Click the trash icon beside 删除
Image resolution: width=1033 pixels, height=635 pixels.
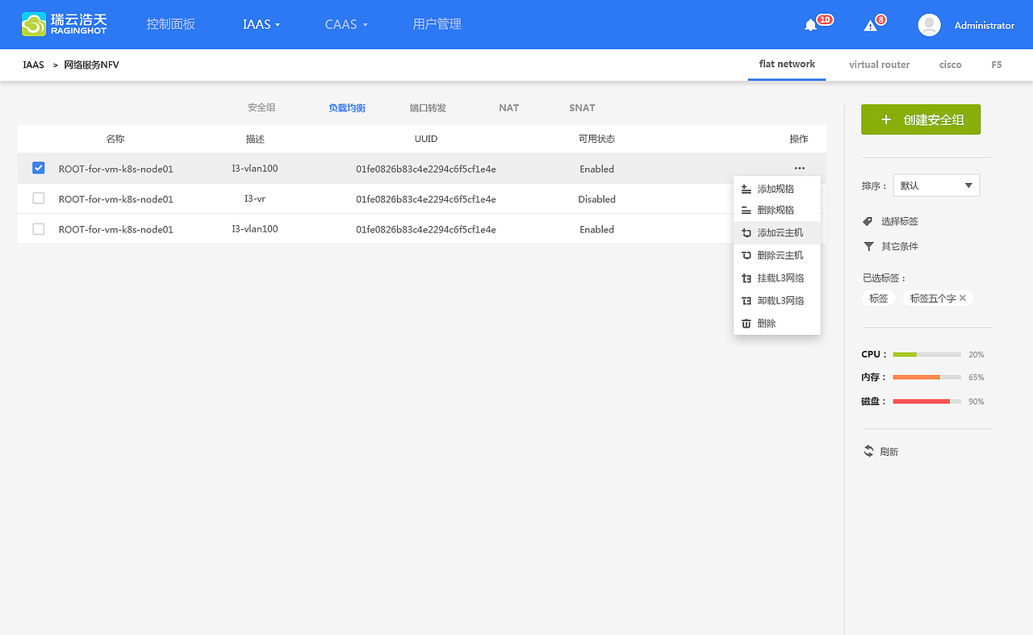click(x=747, y=324)
